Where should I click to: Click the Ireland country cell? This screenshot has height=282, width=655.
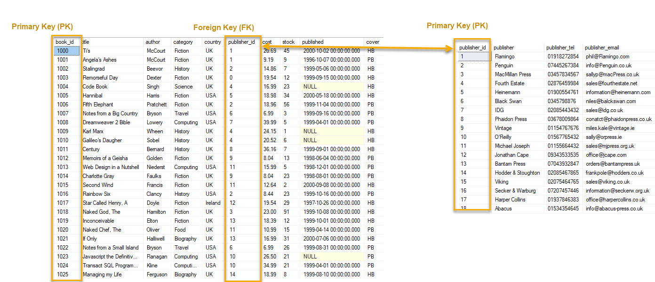[213, 203]
